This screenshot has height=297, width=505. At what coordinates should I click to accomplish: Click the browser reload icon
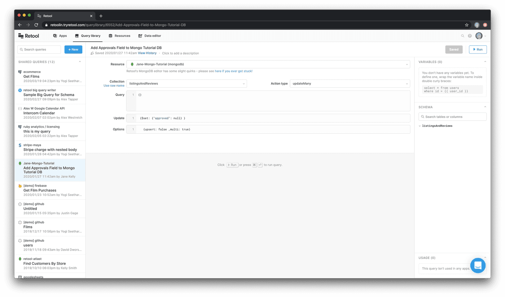[36, 25]
